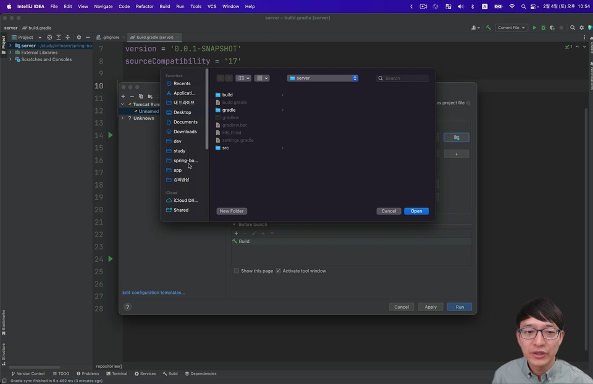Open the Navigate menu

103,6
